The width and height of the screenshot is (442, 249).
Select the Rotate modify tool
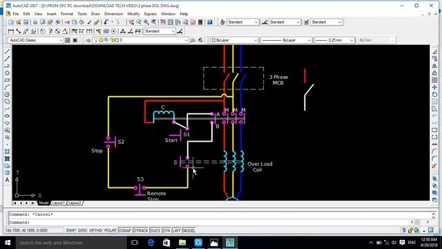(434, 95)
